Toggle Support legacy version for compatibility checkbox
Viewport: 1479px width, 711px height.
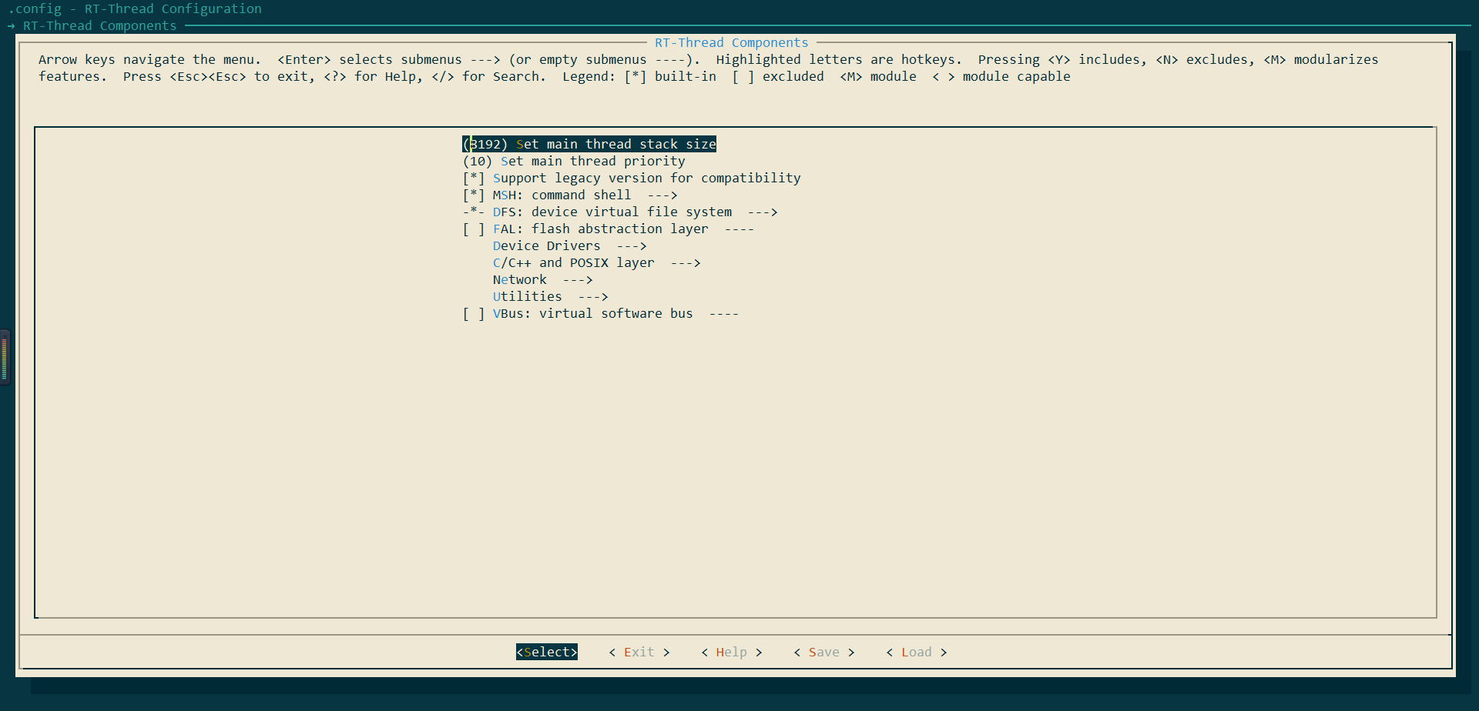pyautogui.click(x=474, y=178)
